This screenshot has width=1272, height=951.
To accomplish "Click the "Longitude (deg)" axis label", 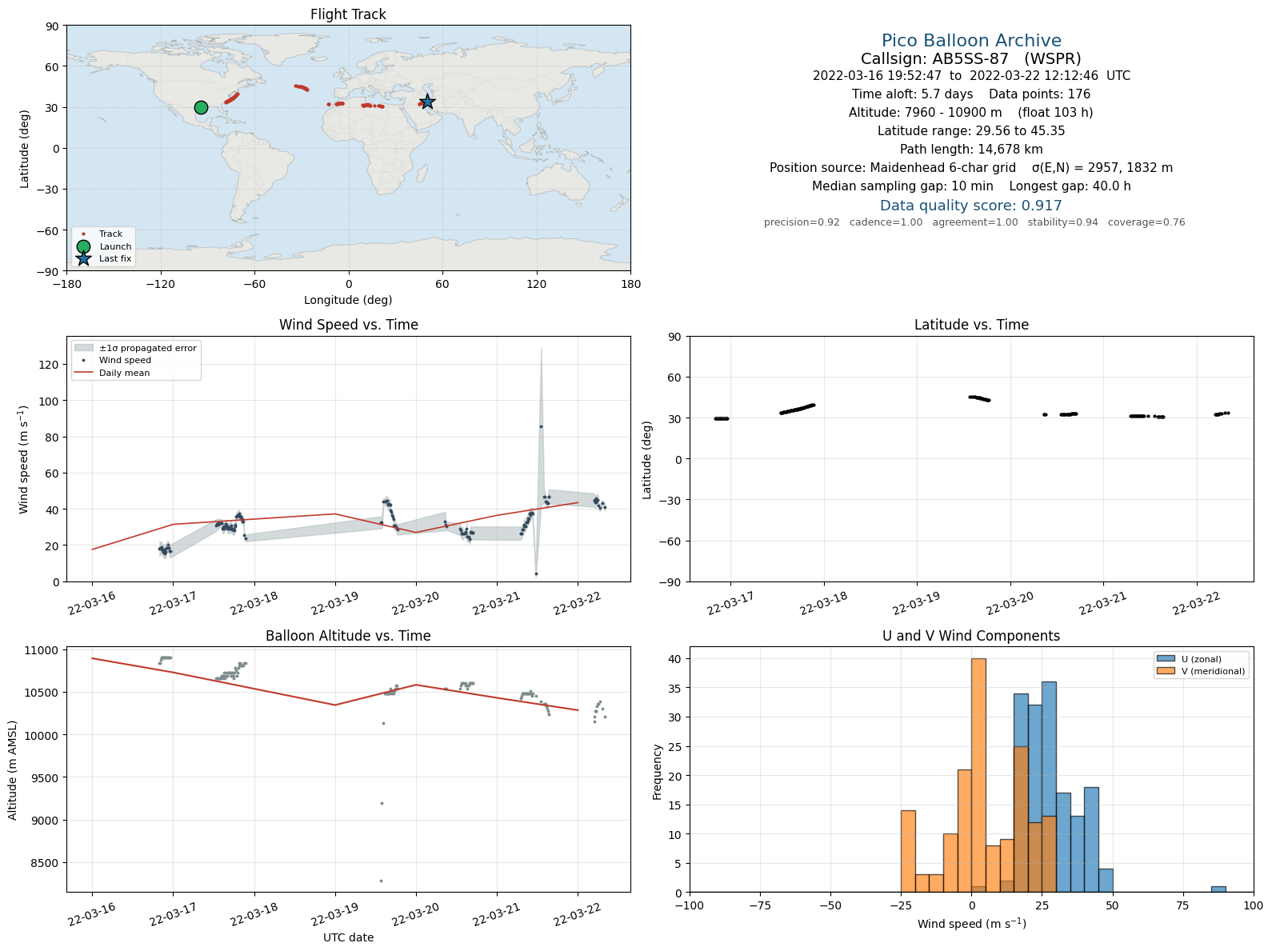I will tap(348, 300).
